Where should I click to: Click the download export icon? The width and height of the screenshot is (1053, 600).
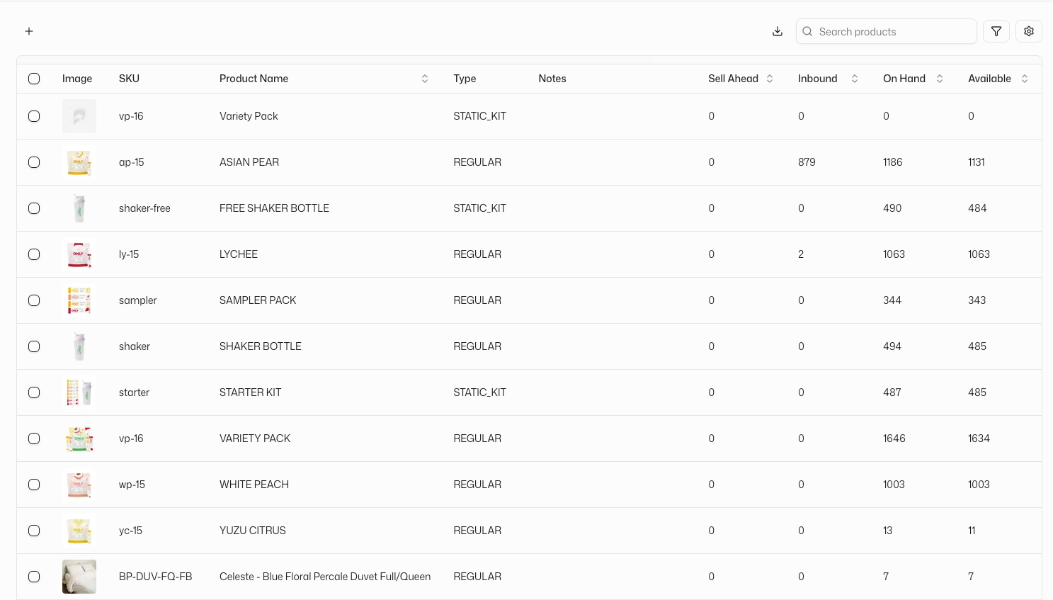(778, 31)
